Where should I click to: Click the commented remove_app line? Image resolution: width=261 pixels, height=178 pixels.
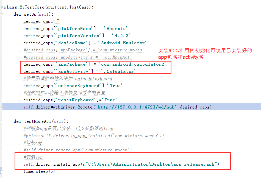pyautogui.click(x=77, y=150)
